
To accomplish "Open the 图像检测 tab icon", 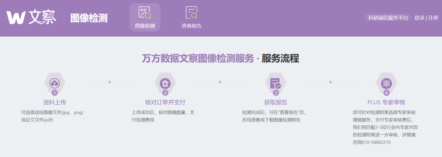I will (x=145, y=13).
